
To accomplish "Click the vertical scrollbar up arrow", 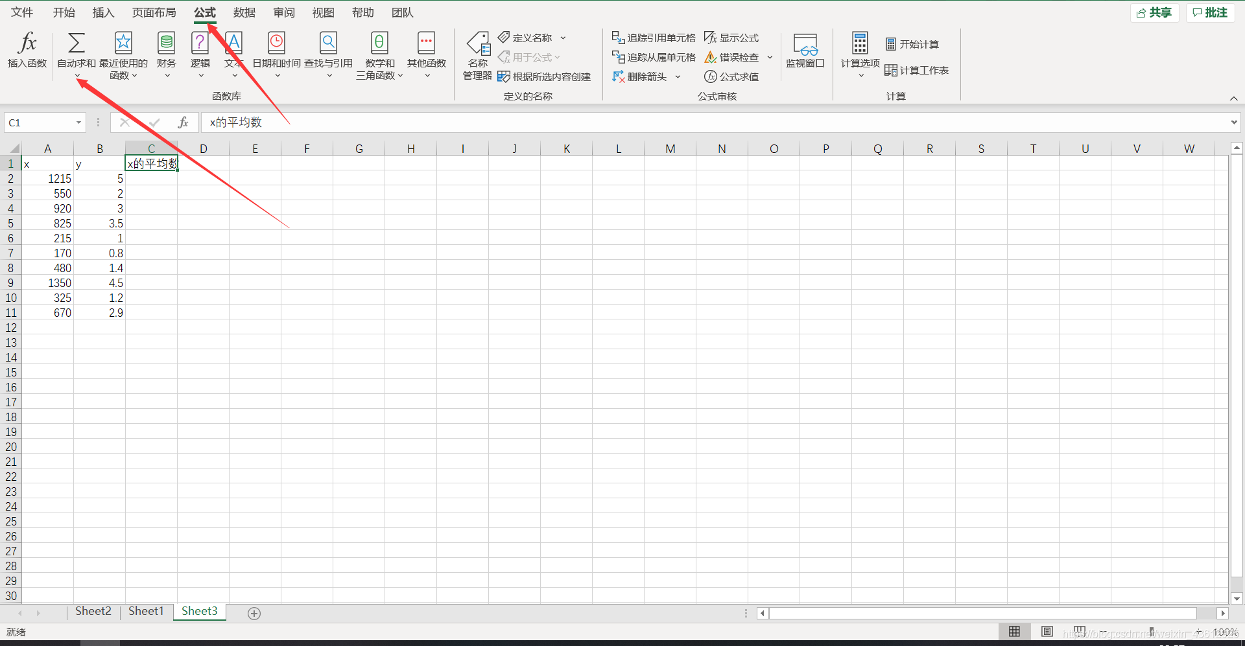I will [x=1237, y=148].
